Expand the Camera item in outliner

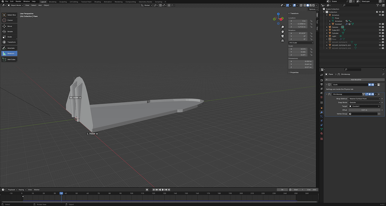pos(327,27)
